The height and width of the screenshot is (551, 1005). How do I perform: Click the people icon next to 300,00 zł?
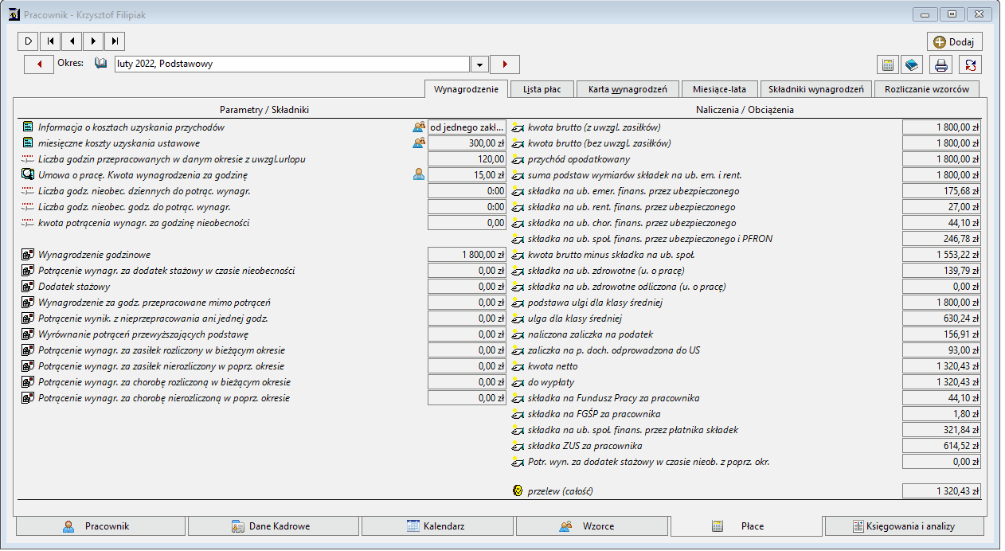(419, 143)
